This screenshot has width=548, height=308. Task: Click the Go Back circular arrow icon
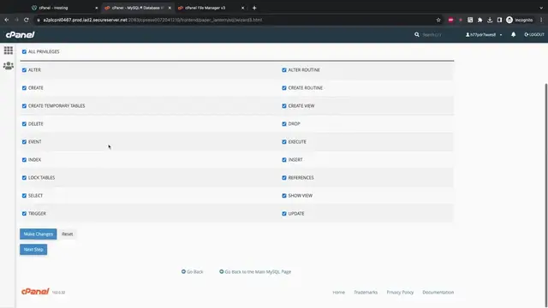pyautogui.click(x=183, y=271)
